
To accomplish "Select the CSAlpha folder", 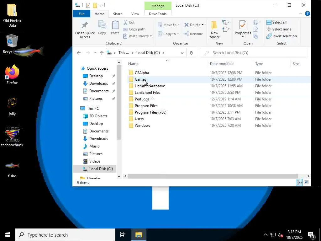I will pos(142,73).
